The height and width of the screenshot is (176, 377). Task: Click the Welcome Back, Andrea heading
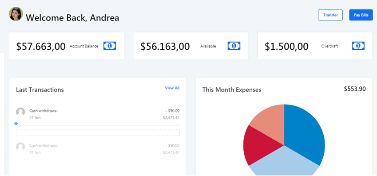tap(72, 18)
